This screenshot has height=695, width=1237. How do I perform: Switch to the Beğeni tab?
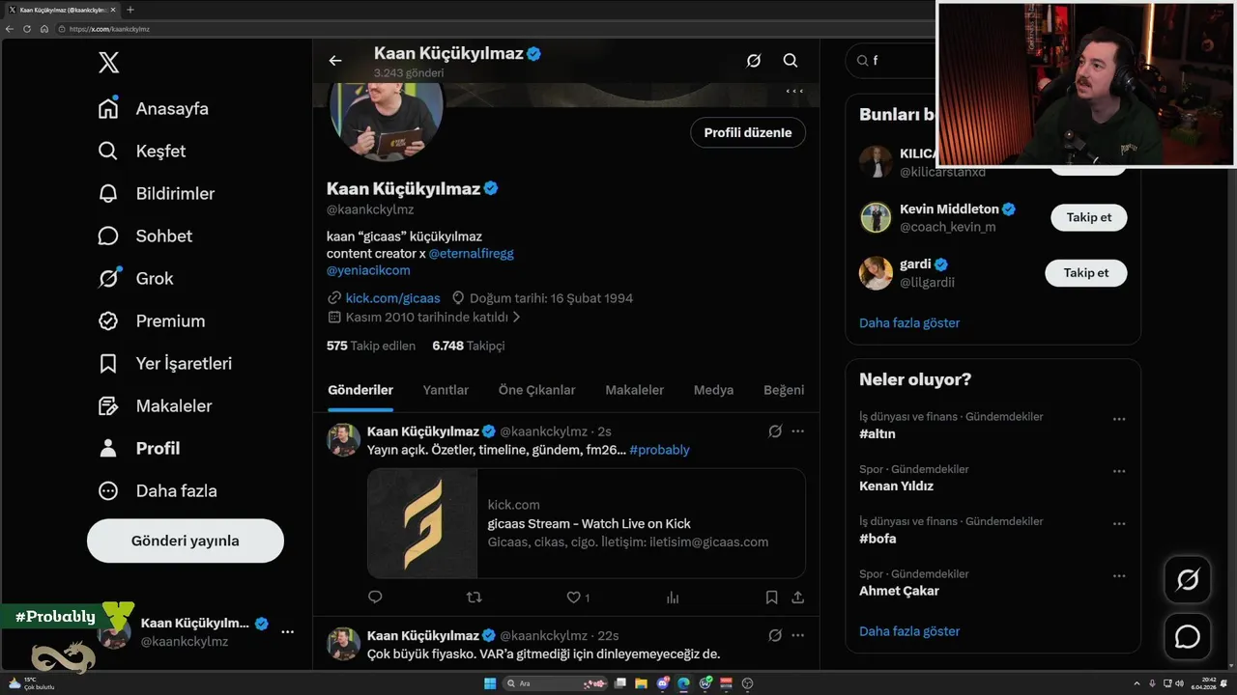coord(784,390)
